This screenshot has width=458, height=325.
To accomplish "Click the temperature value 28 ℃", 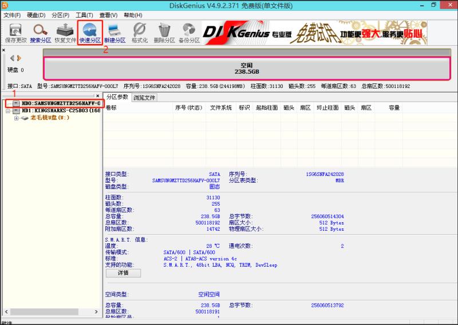I will [x=213, y=246].
